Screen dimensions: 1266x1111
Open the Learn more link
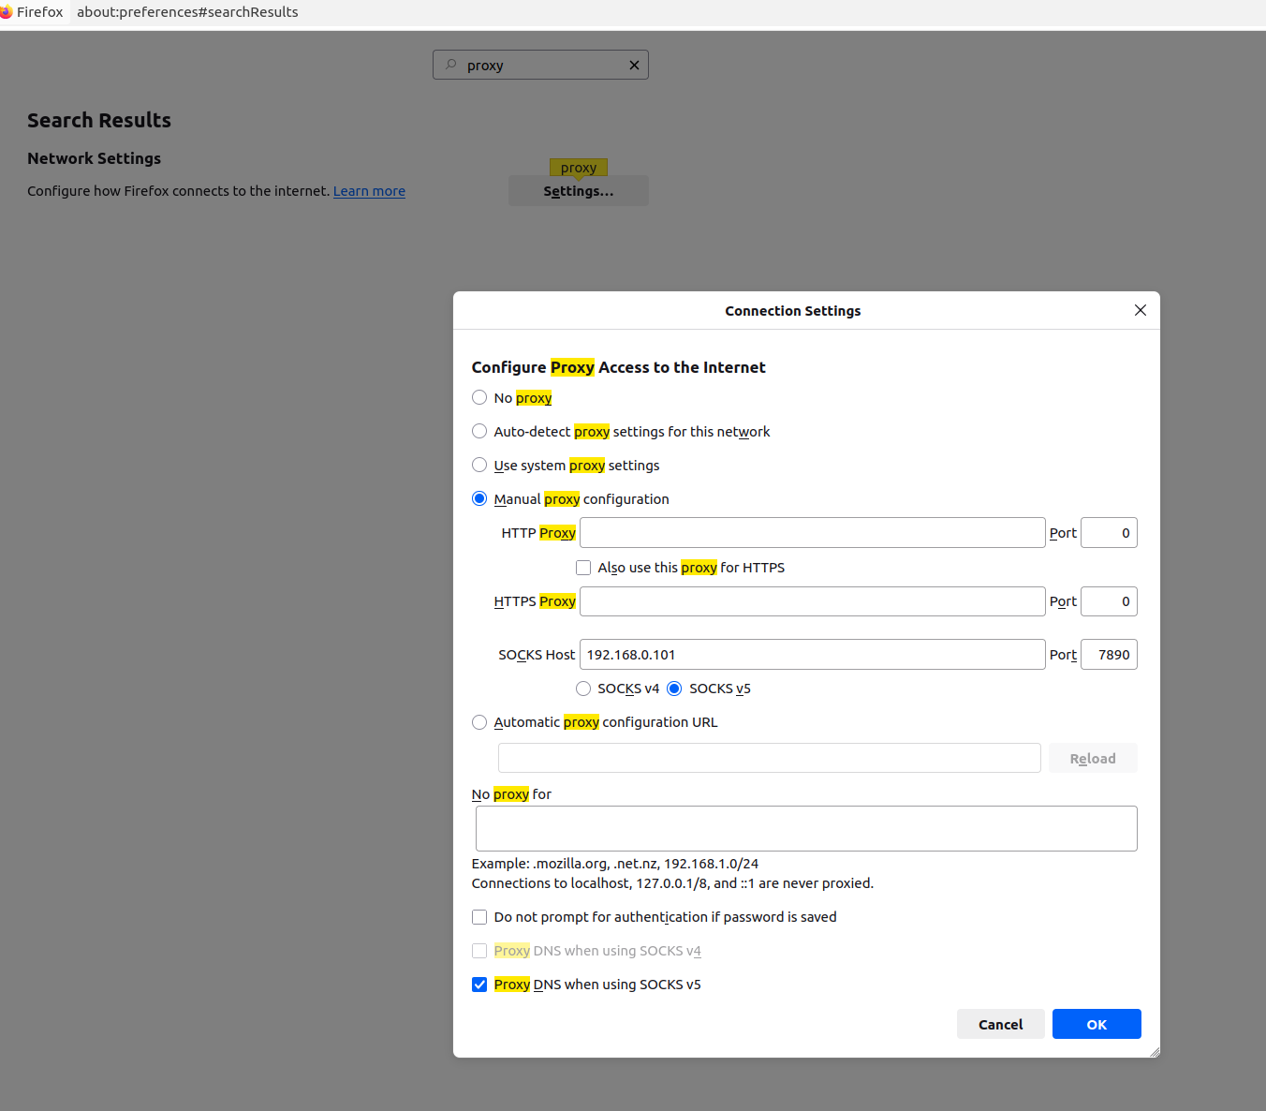(369, 191)
